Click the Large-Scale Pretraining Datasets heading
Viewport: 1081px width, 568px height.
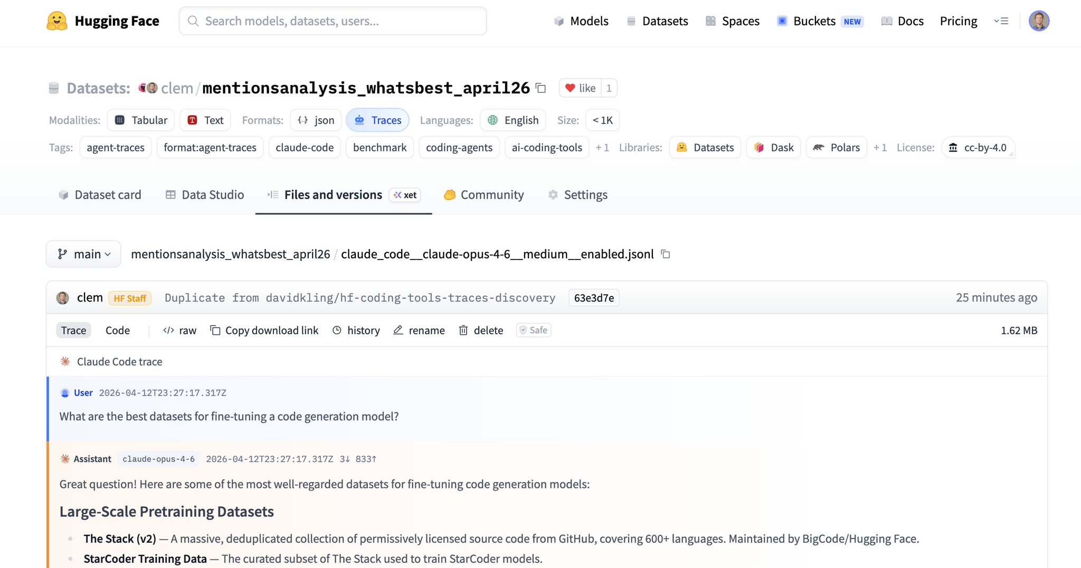pos(167,512)
